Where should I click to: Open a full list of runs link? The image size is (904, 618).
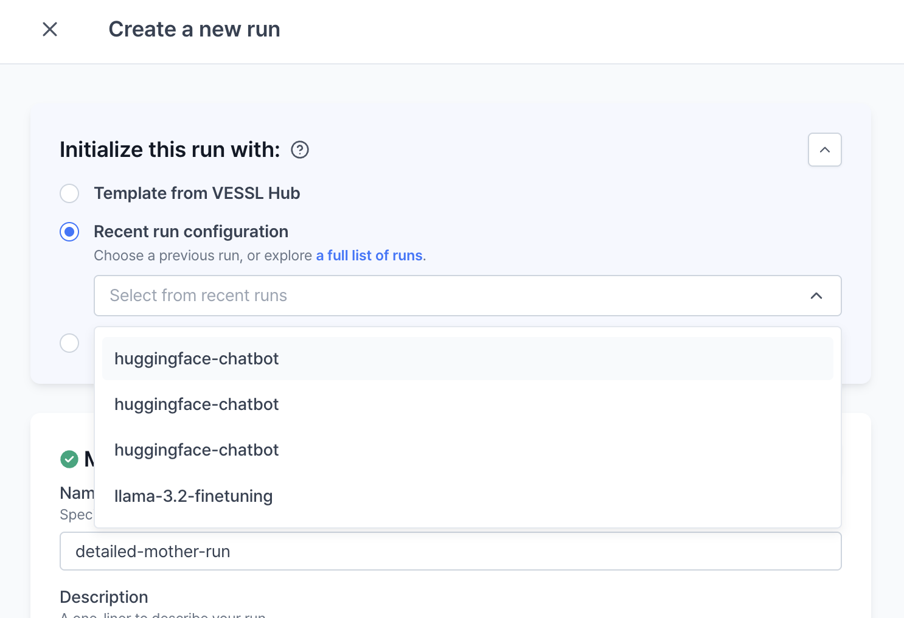[x=369, y=255]
